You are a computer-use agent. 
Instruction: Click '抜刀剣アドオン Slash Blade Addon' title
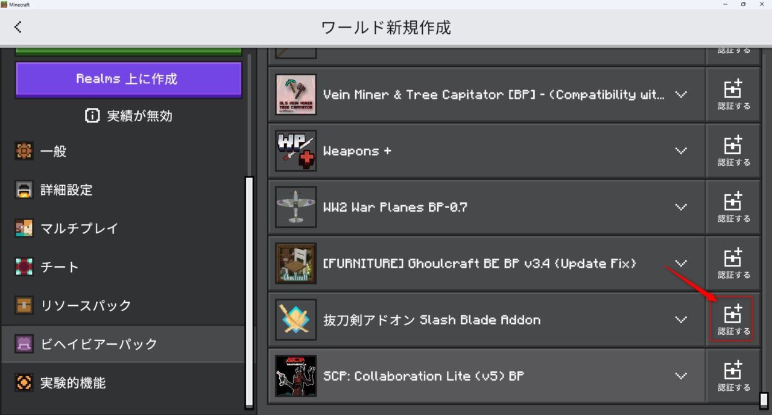pos(432,320)
